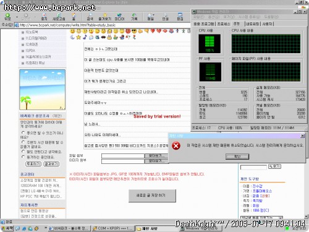Insert the red lips emoticon
The width and height of the screenshot is (309, 232).
click(165, 32)
